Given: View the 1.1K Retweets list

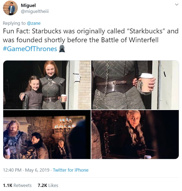Looking at the screenshot, I should 17,185.
